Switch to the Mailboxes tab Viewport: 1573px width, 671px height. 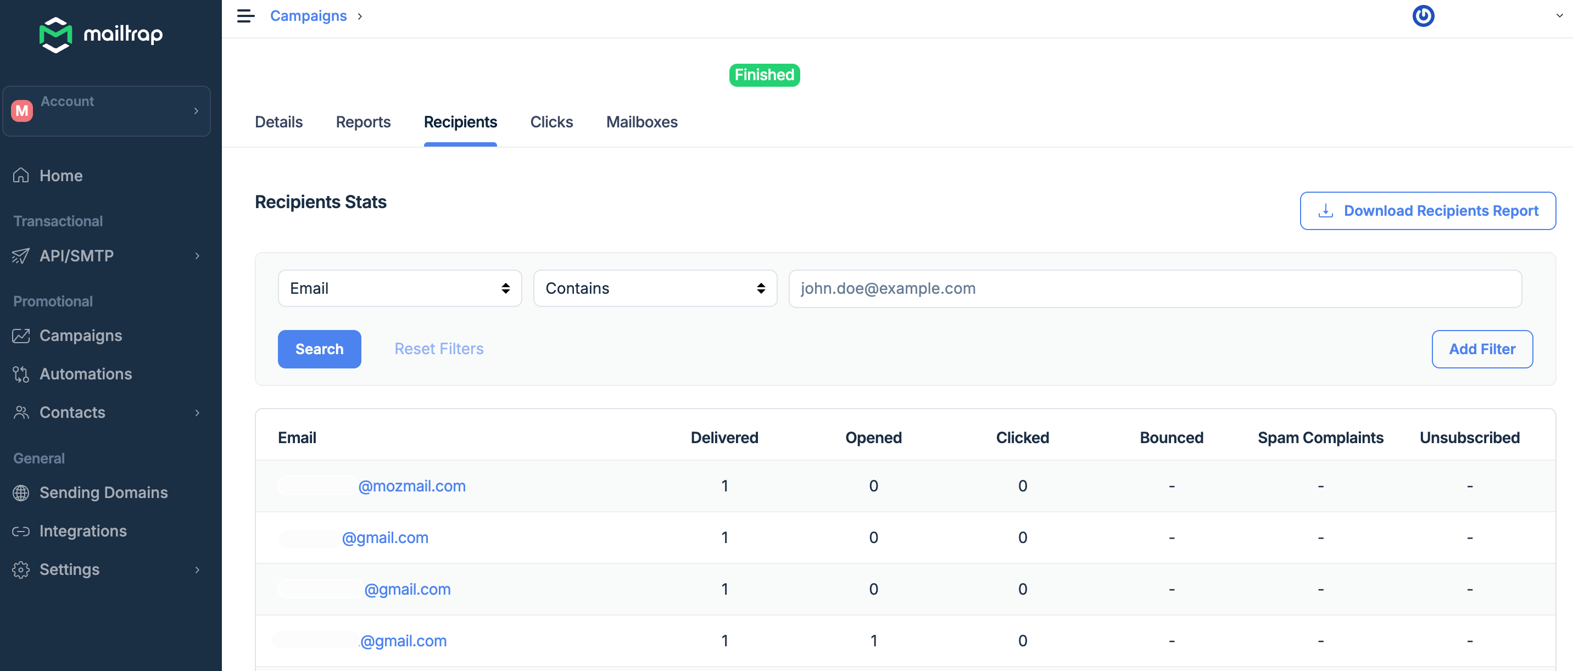641,122
